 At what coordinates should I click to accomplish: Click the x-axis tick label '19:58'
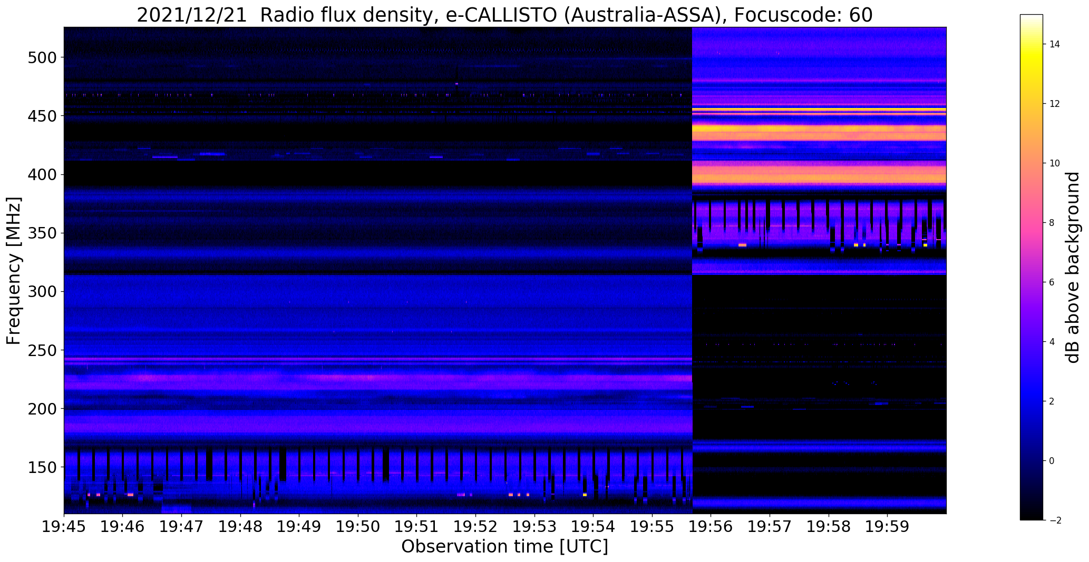pos(829,526)
